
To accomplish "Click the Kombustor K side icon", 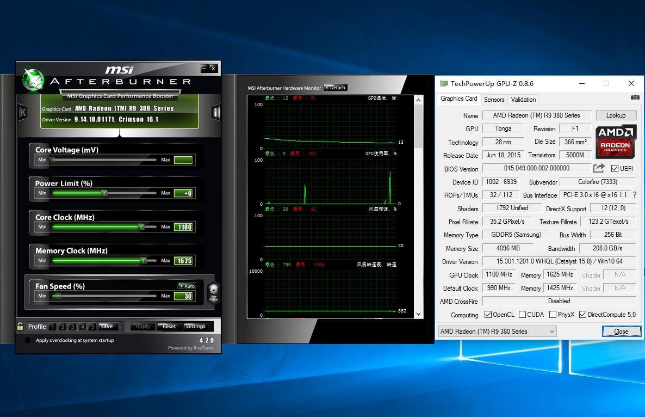I will (23, 112).
